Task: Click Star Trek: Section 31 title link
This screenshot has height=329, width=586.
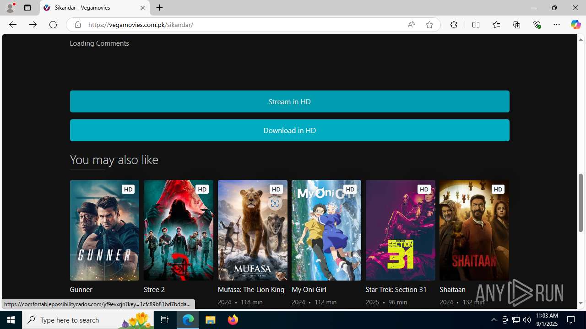Action: (x=396, y=289)
